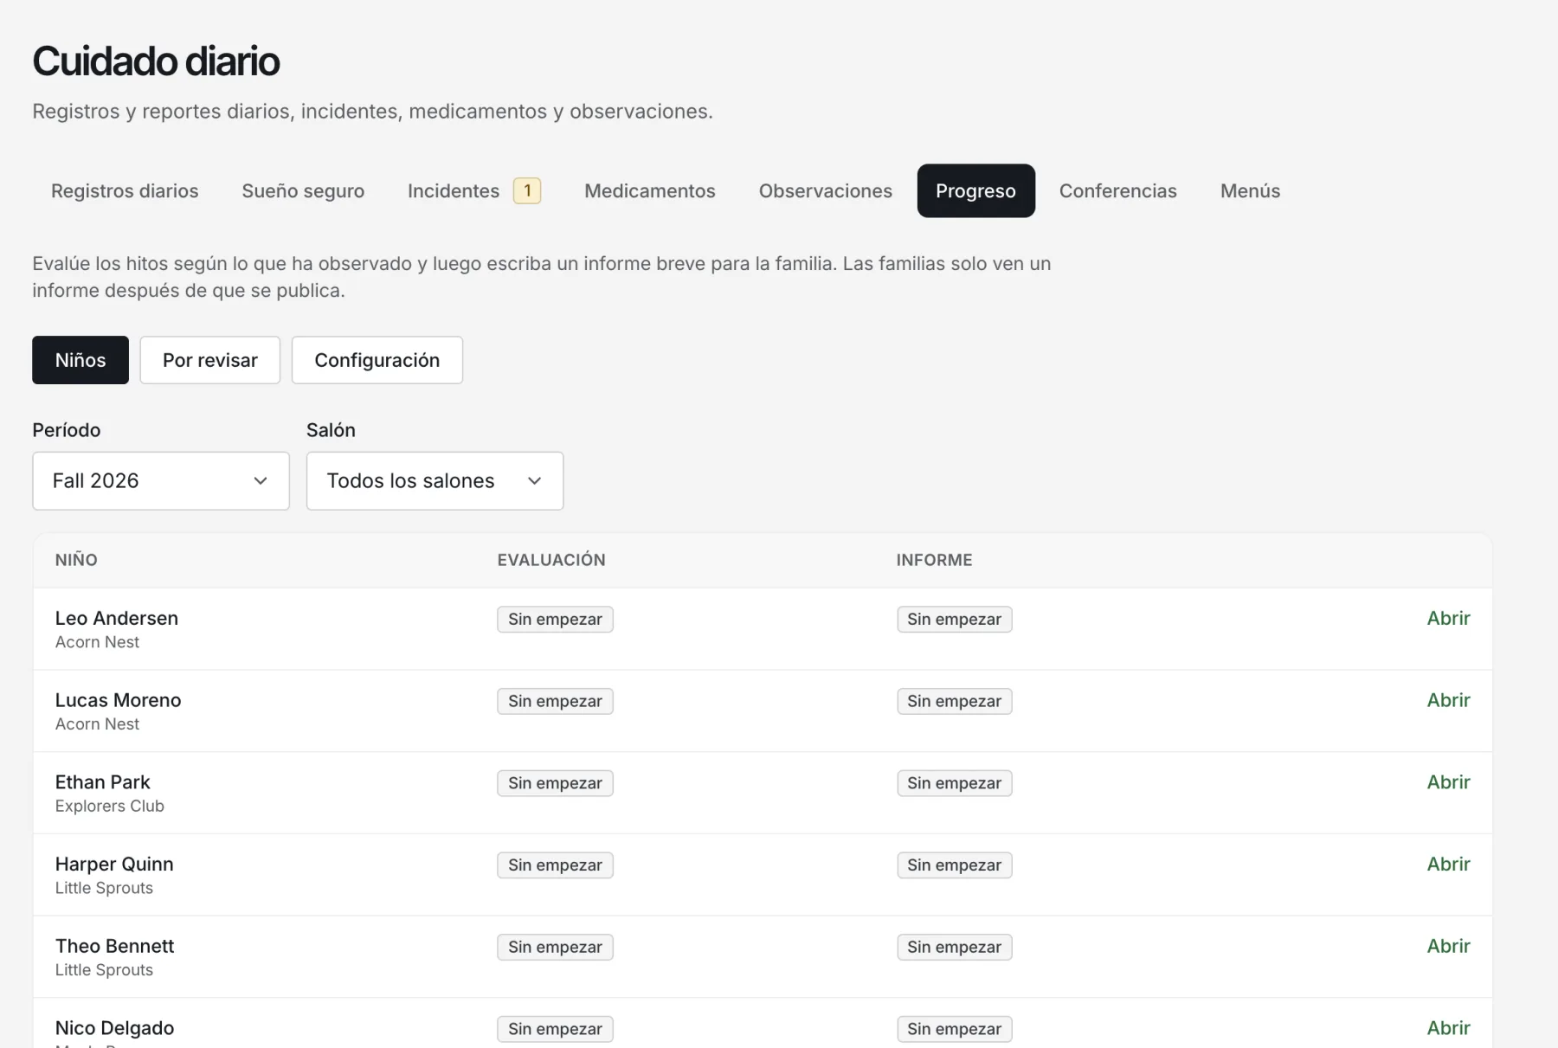Click Abrir for Lucas Moreno
Image resolution: width=1558 pixels, height=1048 pixels.
pos(1448,701)
